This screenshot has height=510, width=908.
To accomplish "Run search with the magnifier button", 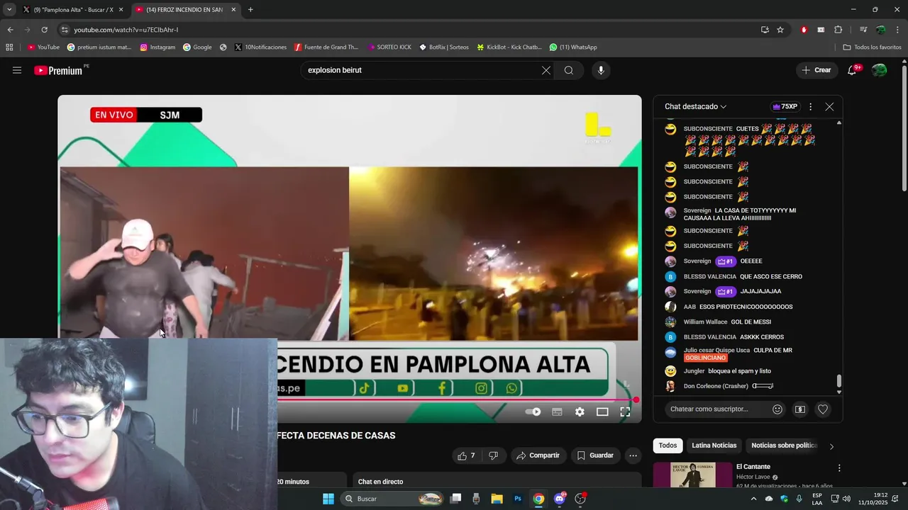I will (x=569, y=70).
